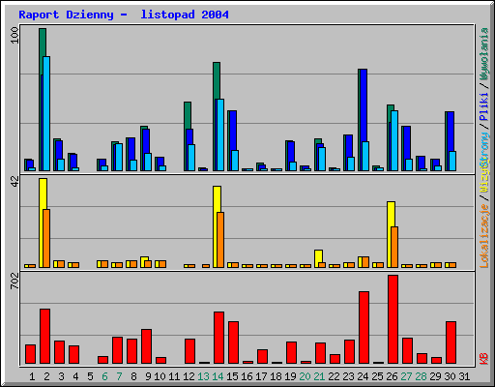The image size is (495, 387).
Task: Click green weekend day label "28"
Action: click(x=421, y=376)
